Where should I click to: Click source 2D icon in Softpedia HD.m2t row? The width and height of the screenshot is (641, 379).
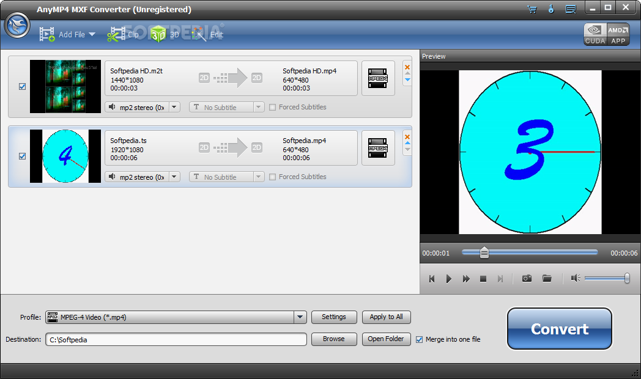pos(204,78)
